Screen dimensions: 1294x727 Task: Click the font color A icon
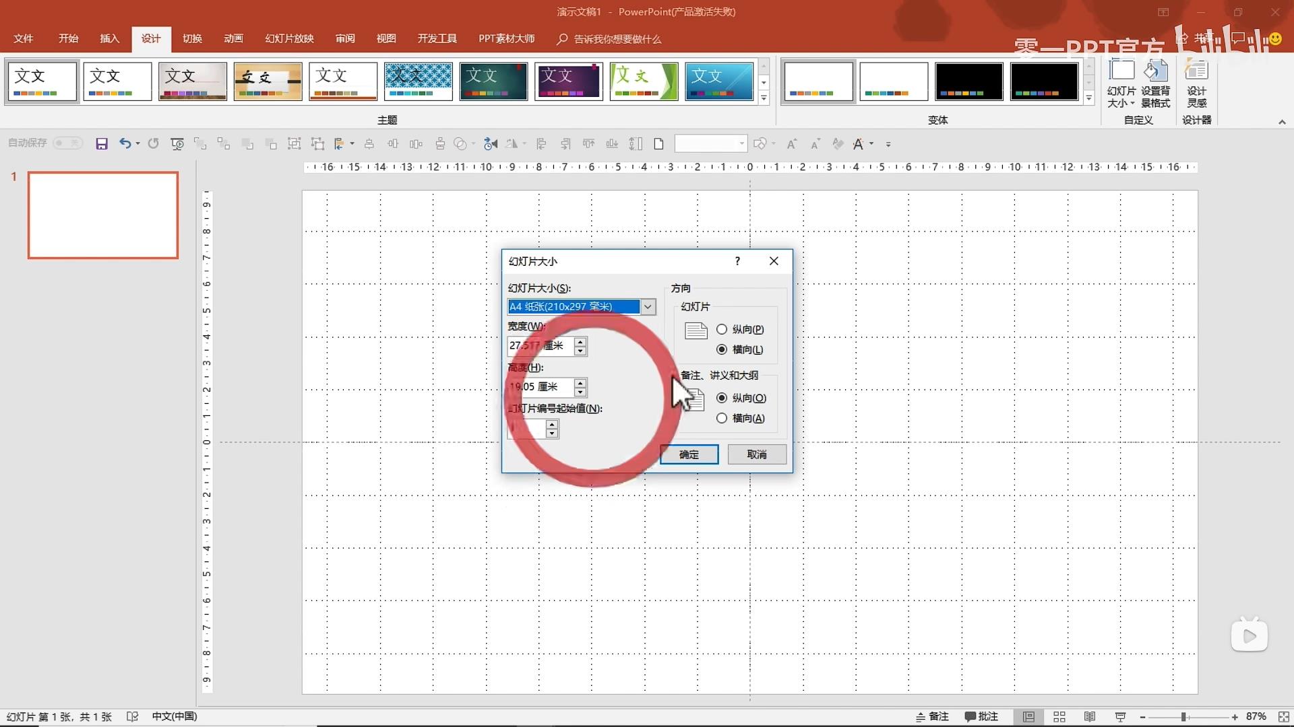coord(858,144)
